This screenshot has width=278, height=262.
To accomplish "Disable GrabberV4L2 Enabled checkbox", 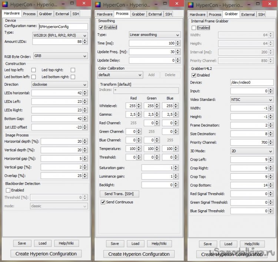I will (x=194, y=75).
